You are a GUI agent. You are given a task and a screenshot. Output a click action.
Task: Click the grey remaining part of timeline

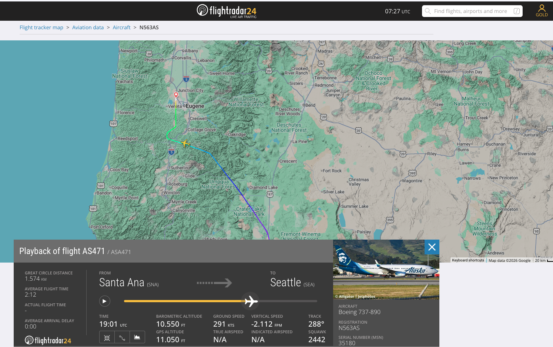click(x=288, y=301)
